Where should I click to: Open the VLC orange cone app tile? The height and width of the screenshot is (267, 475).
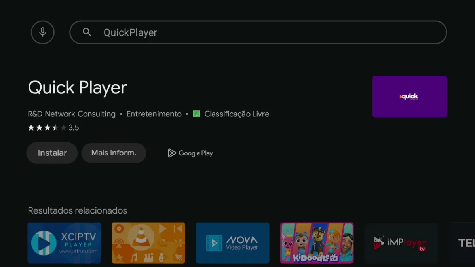click(x=148, y=243)
